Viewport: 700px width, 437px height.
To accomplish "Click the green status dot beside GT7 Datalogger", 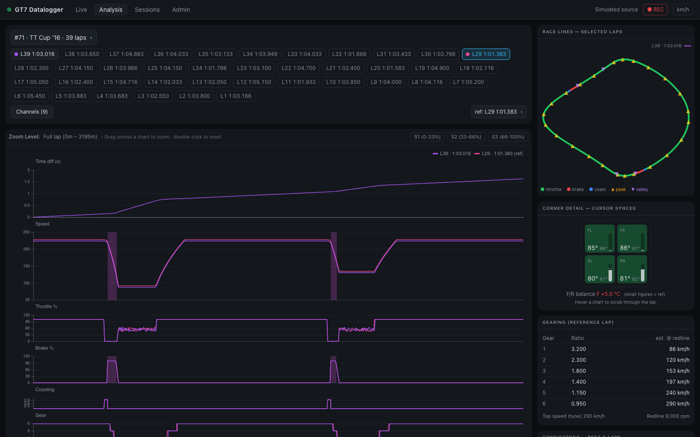I will click(9, 10).
